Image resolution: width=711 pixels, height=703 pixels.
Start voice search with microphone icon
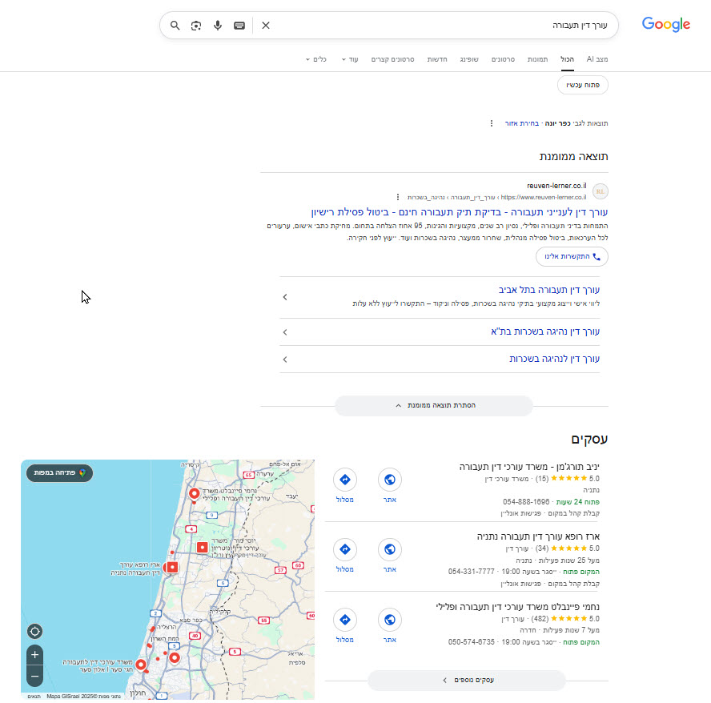click(218, 26)
